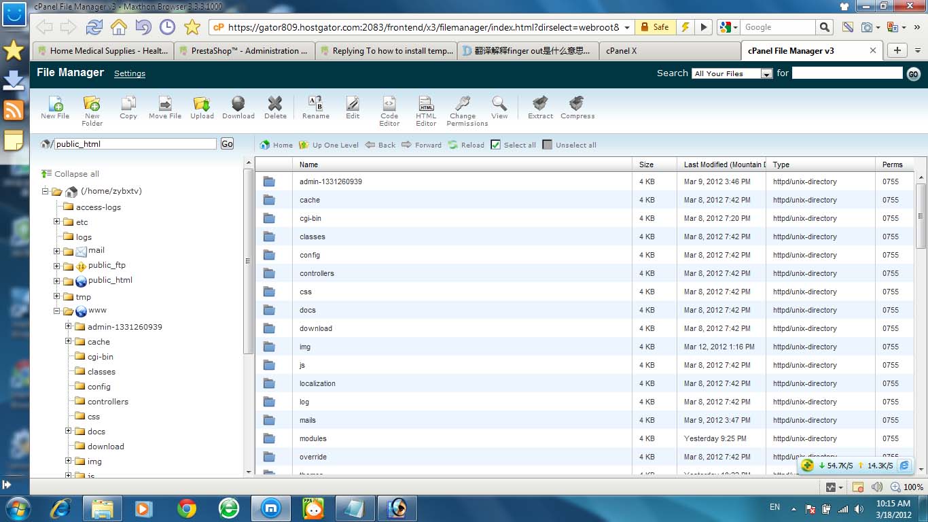
Task: Go to Home directory
Action: tap(276, 145)
